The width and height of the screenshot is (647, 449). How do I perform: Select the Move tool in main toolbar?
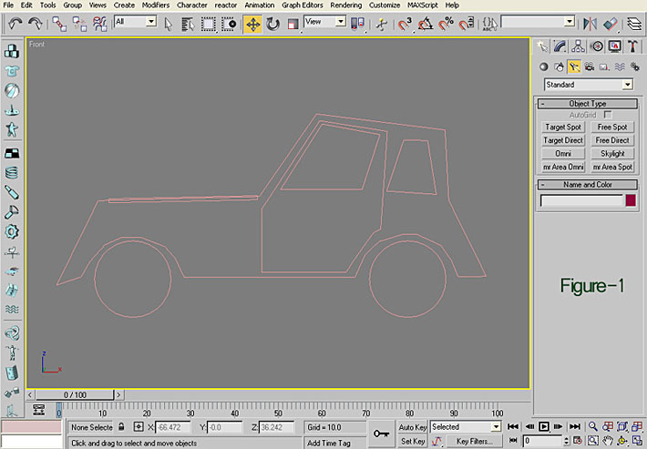(252, 23)
